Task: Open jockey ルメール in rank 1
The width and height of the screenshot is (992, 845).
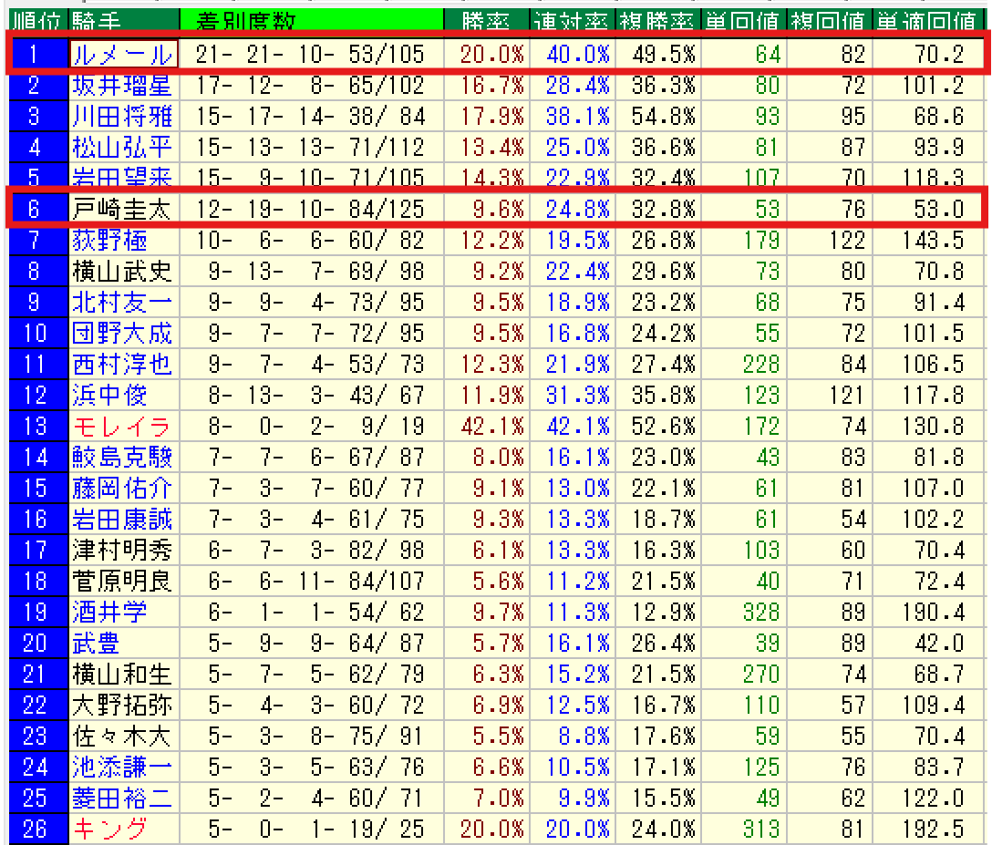Action: point(122,55)
